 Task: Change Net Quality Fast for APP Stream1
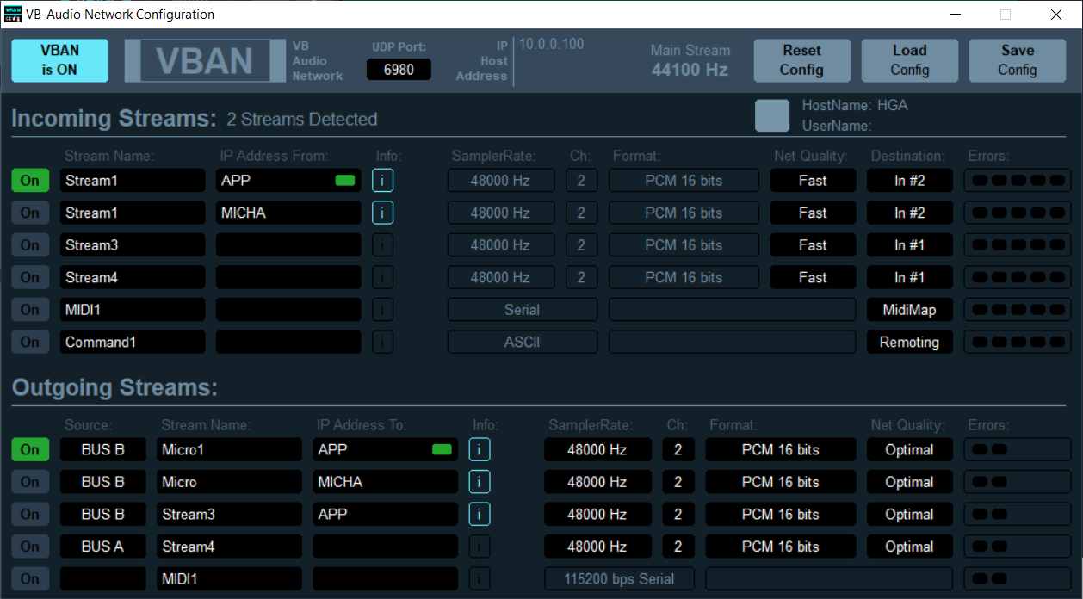point(813,181)
